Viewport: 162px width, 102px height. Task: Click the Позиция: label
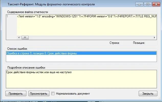pos(139,43)
